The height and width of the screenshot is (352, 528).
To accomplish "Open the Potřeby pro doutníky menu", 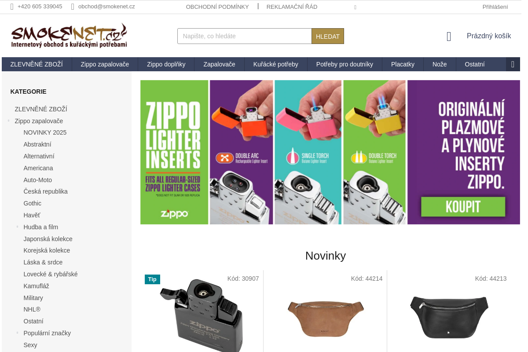I will click(345, 64).
